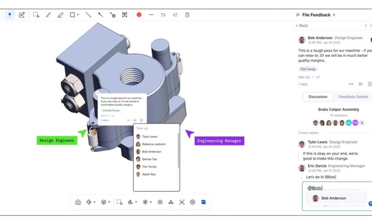Open the 3 replies link on canvas card
The height and width of the screenshot is (224, 372).
[x=105, y=121]
